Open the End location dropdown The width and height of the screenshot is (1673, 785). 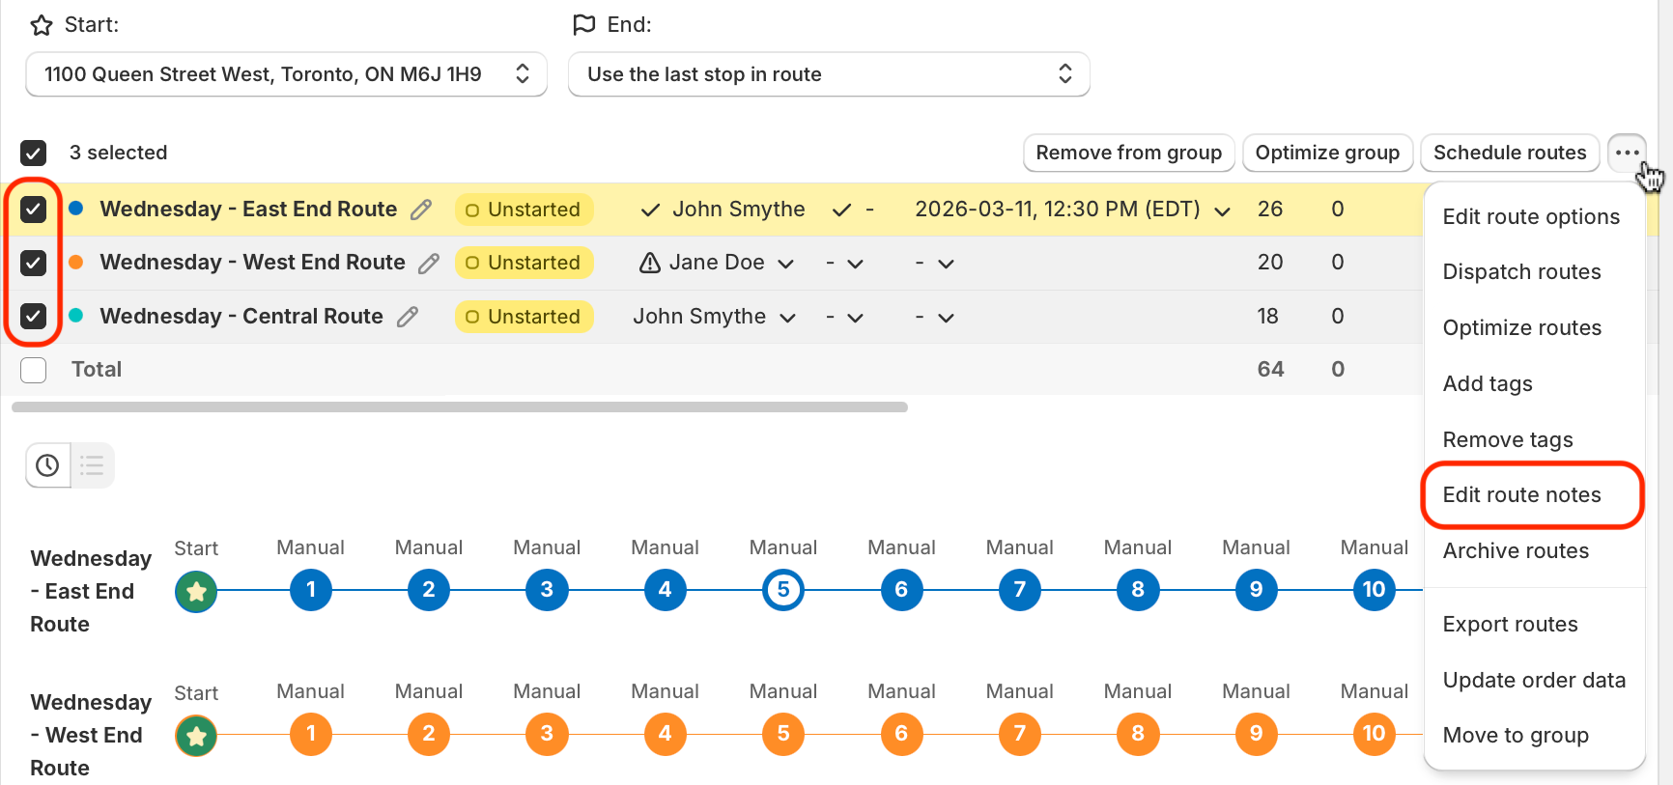(x=829, y=74)
